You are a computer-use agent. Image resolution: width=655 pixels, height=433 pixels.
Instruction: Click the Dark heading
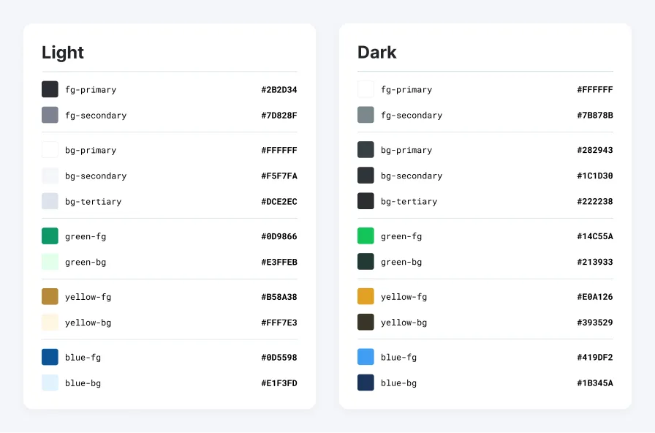376,52
